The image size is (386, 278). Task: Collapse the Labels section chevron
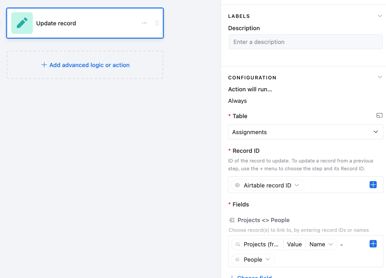(x=380, y=16)
